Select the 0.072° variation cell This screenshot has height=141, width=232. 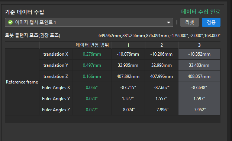(x=92, y=110)
